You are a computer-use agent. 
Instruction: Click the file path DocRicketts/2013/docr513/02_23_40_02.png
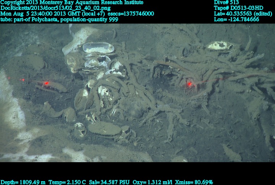coord(55,8)
